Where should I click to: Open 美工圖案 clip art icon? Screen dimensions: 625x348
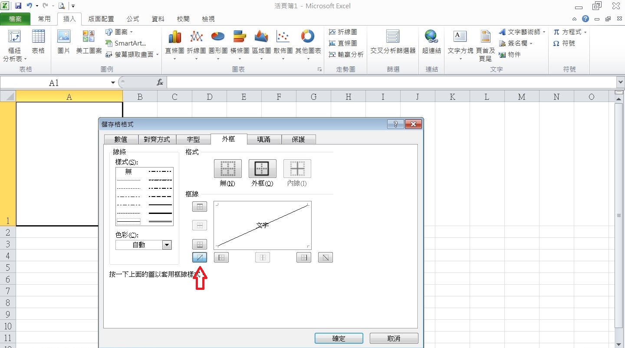point(89,42)
